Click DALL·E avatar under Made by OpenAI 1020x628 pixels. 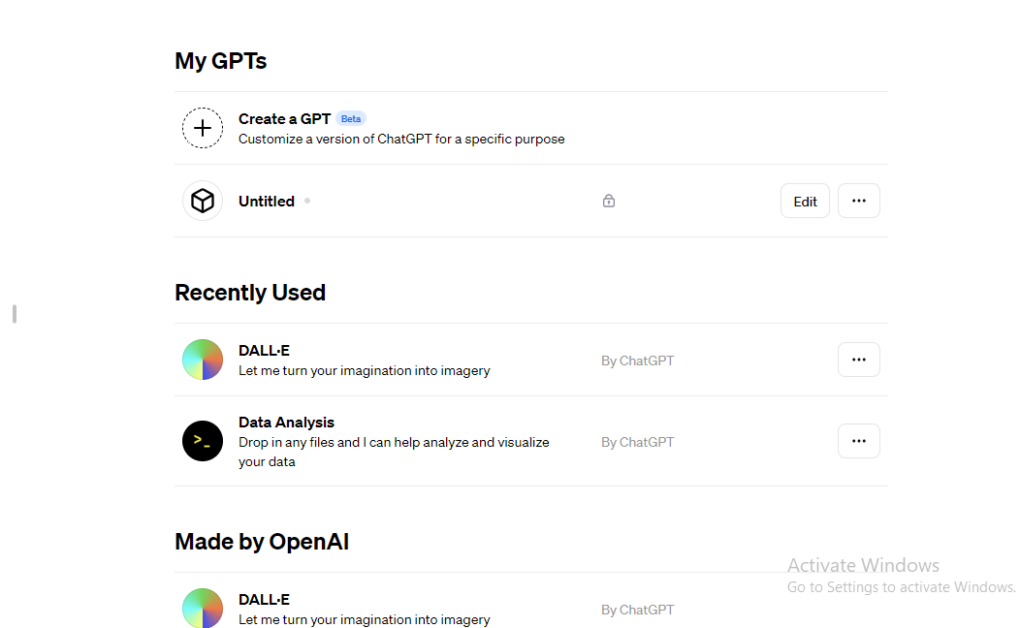(203, 609)
